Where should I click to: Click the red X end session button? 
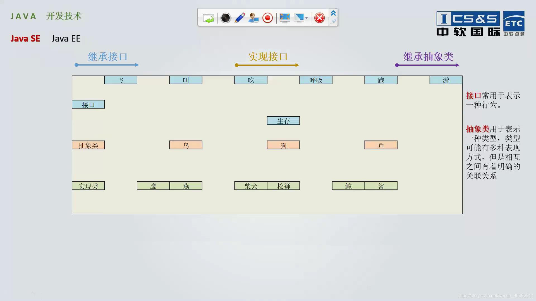point(319,18)
